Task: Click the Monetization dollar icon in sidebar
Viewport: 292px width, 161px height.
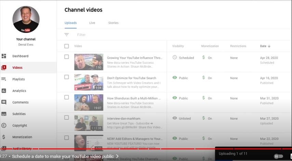Action: (4, 137)
